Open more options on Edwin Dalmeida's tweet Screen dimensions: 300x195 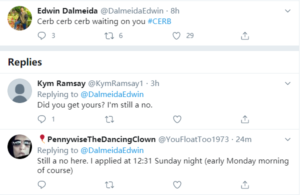tap(288, 11)
